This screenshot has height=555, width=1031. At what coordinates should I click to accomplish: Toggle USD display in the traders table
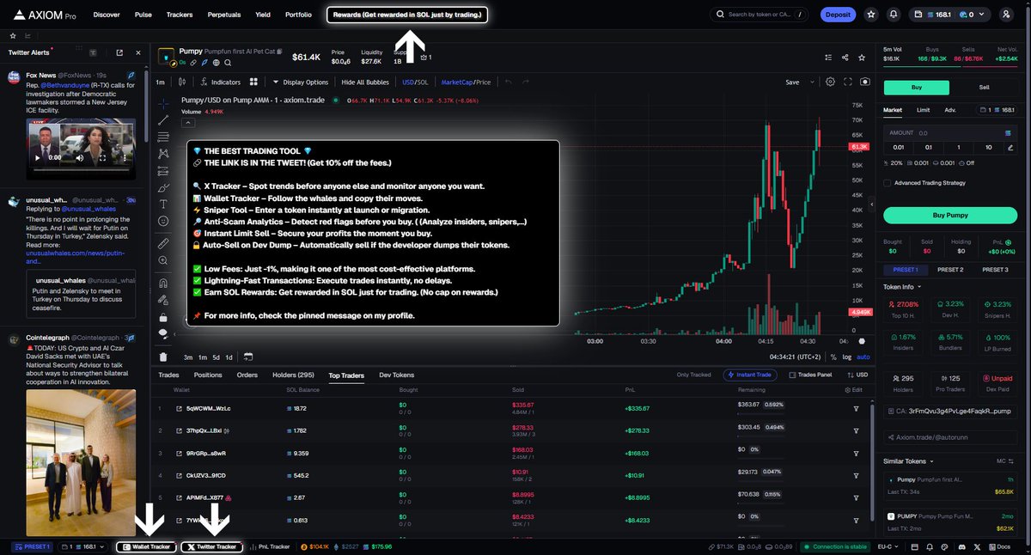pos(856,375)
